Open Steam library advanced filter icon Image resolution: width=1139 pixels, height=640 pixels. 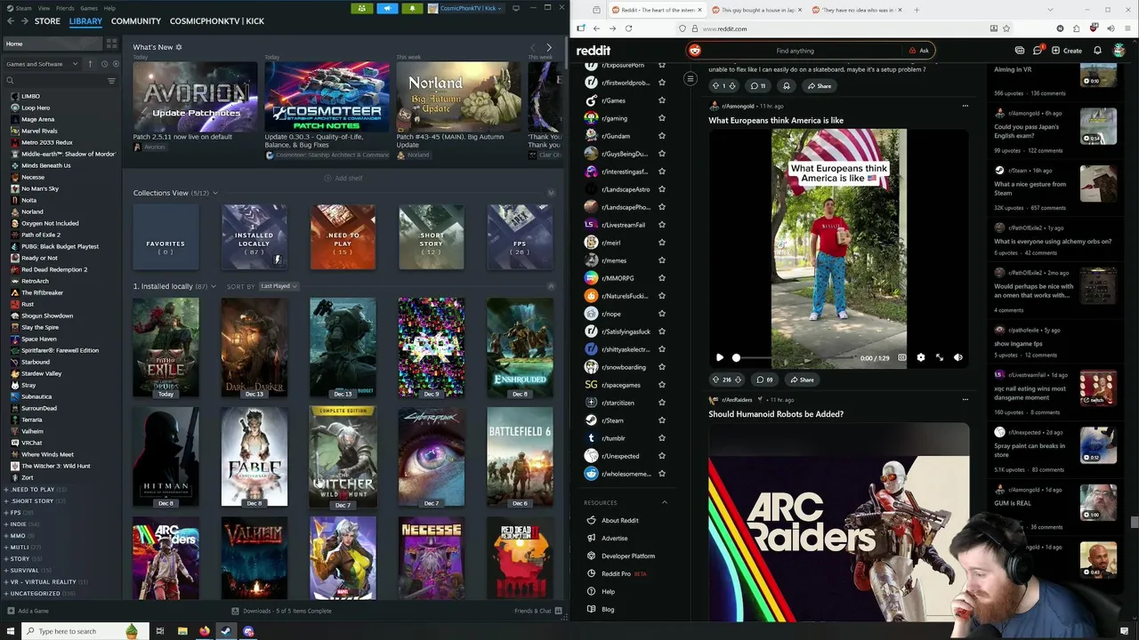[111, 81]
